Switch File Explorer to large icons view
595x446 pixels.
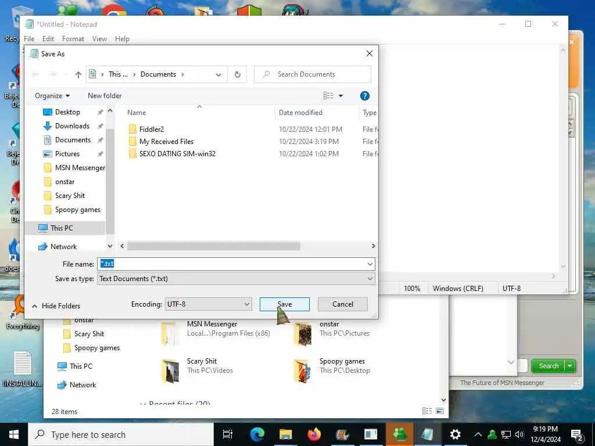click(x=440, y=411)
